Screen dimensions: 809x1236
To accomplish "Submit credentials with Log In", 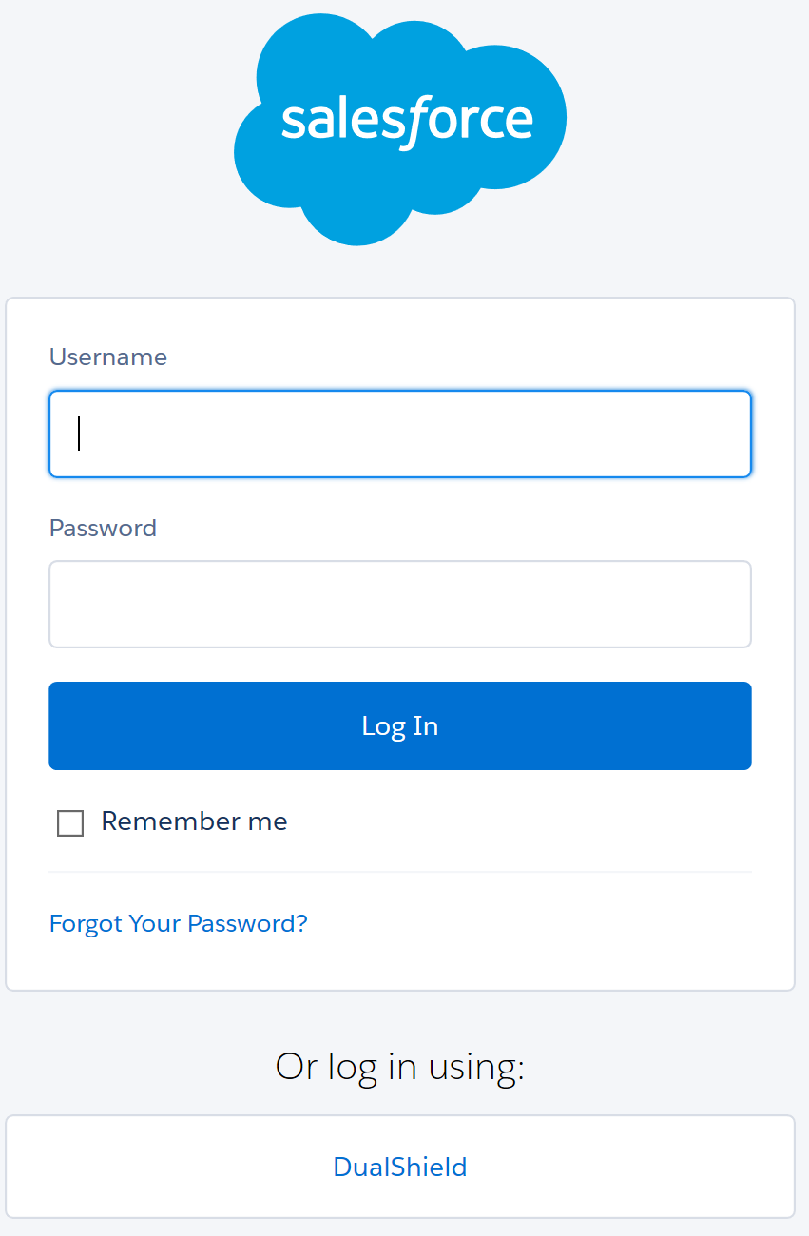I will tap(399, 725).
